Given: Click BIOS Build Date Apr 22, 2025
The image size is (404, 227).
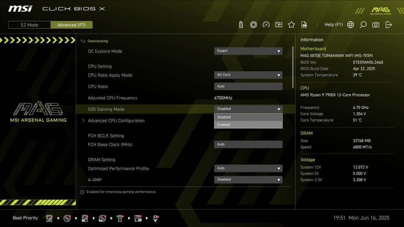Looking at the screenshot, I should pyautogui.click(x=364, y=69).
